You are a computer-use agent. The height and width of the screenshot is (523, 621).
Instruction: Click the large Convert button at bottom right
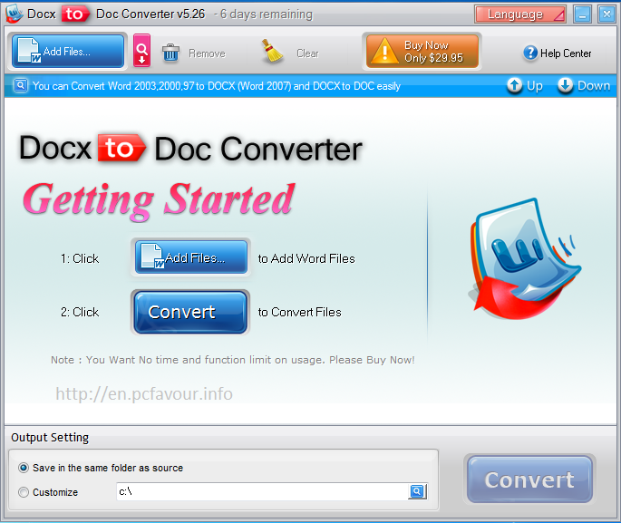pos(529,479)
